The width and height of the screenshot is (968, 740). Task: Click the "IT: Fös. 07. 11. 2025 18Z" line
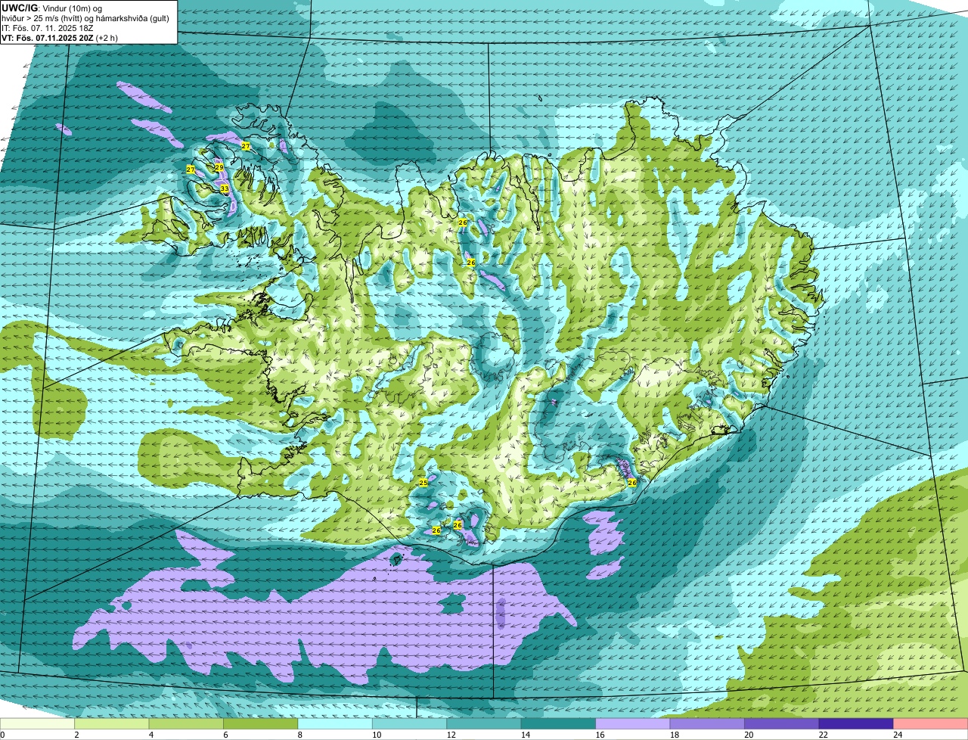tap(48, 27)
